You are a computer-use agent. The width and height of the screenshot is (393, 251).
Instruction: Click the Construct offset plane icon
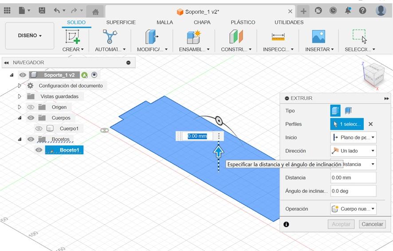236,36
